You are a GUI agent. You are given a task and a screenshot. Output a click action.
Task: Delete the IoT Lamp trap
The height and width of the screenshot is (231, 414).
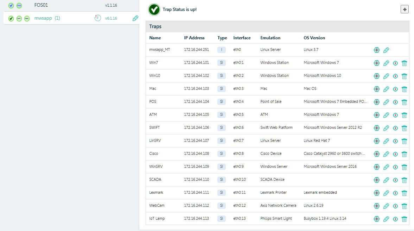404,219
